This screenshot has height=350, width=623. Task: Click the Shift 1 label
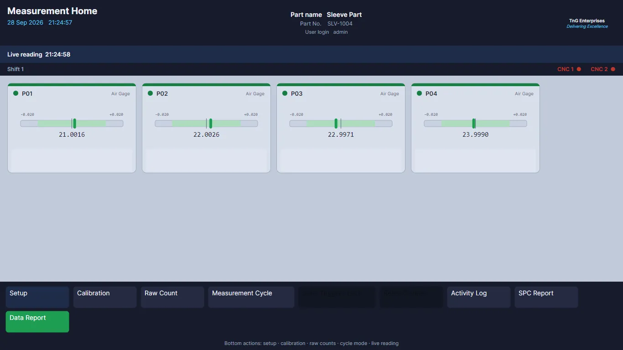coord(16,69)
